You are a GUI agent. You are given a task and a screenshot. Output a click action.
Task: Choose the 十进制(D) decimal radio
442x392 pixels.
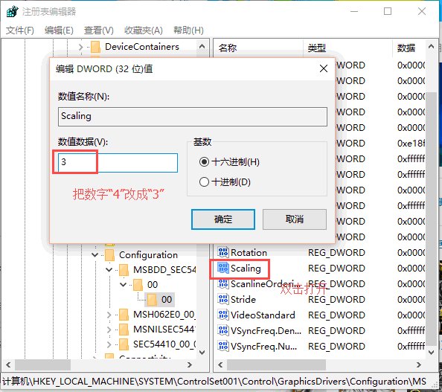click(x=204, y=181)
